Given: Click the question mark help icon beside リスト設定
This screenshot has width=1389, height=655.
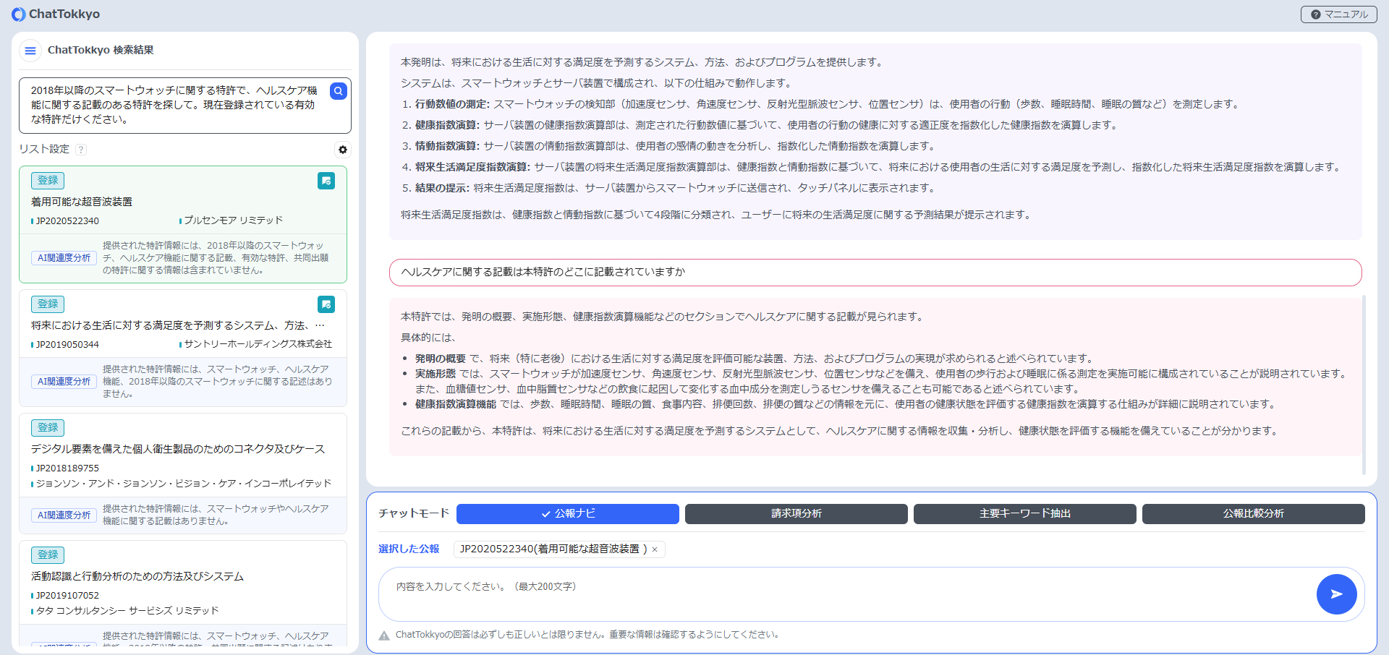Looking at the screenshot, I should coord(82,150).
